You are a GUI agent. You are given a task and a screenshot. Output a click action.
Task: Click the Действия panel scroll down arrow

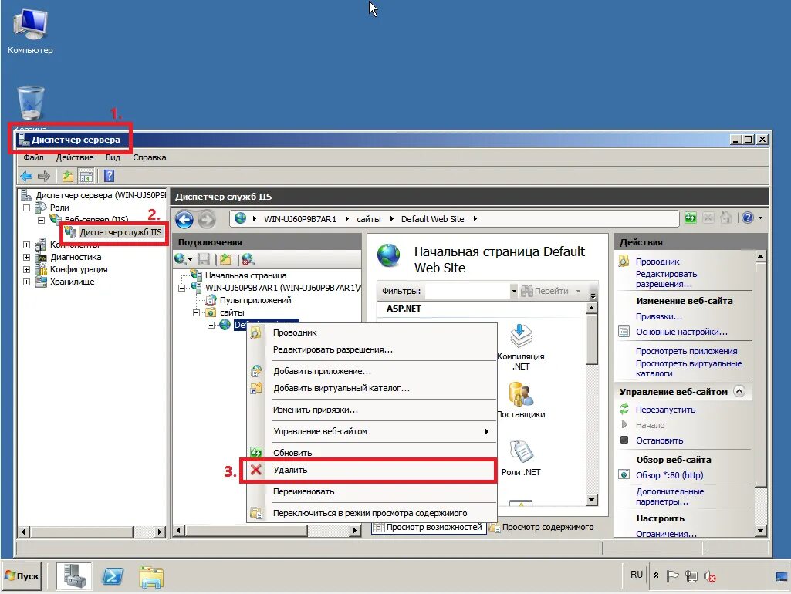coord(760,530)
